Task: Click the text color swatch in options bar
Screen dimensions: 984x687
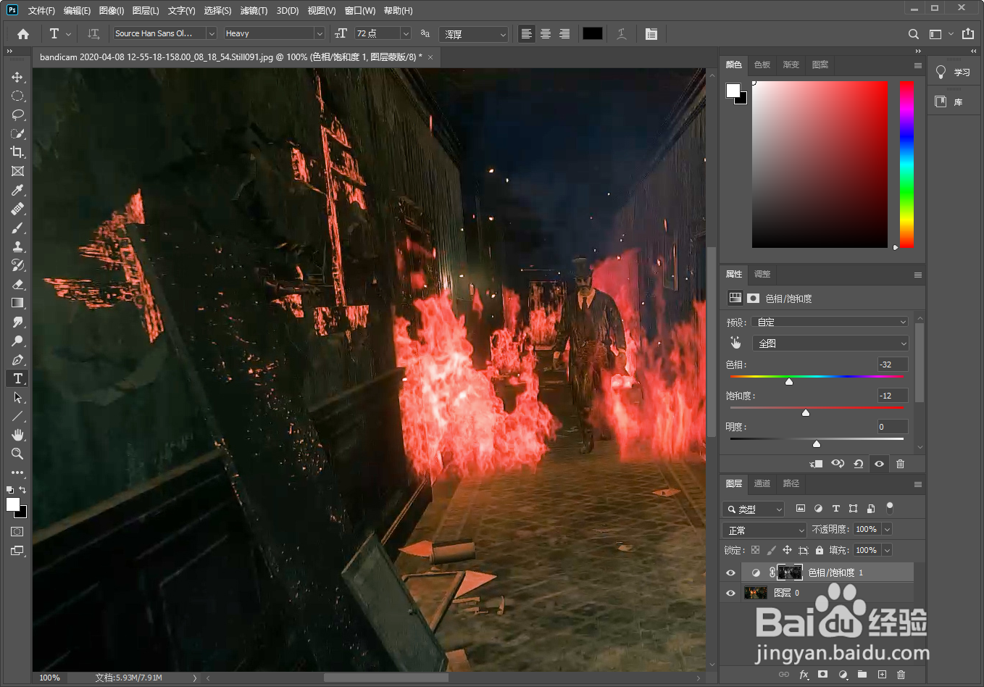Action: coord(593,33)
